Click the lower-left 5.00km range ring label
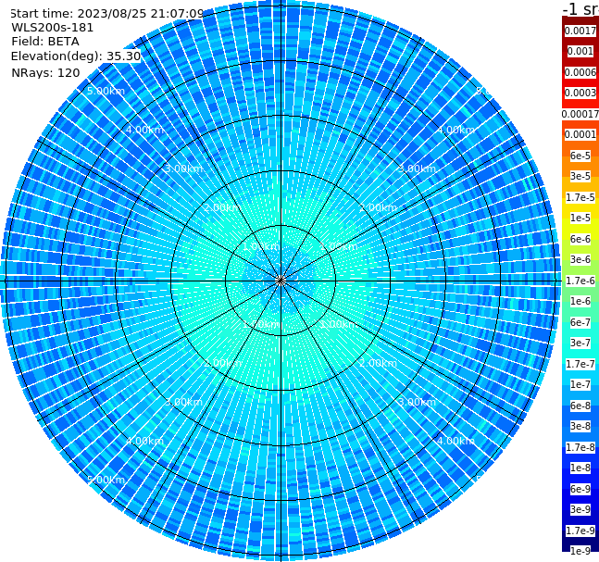Image resolution: width=599 pixels, height=562 pixels. pos(106,480)
